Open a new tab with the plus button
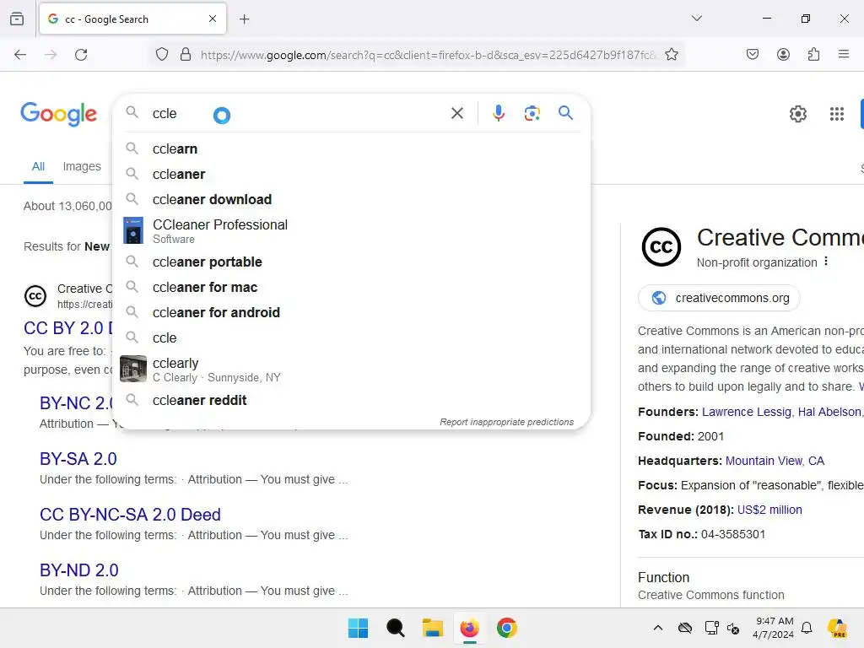This screenshot has width=864, height=648. point(245,19)
